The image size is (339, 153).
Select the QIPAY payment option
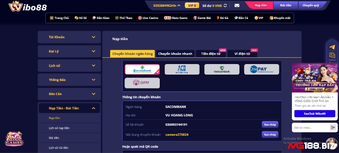tap(142, 83)
